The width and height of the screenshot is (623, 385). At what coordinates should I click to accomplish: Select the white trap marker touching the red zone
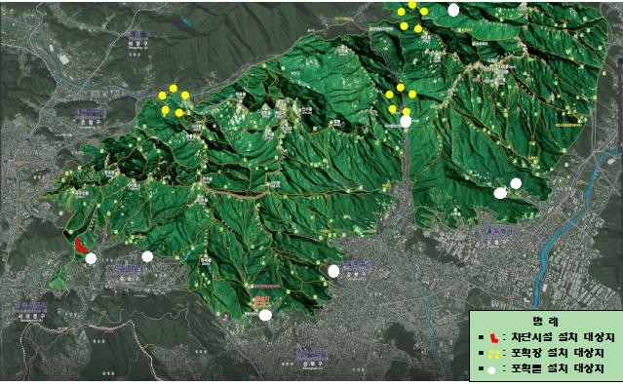(91, 258)
